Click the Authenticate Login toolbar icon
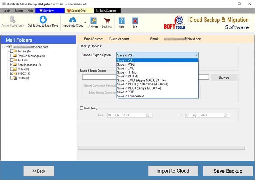 tap(12, 20)
